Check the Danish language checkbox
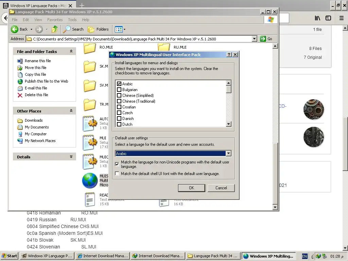 tap(119, 119)
